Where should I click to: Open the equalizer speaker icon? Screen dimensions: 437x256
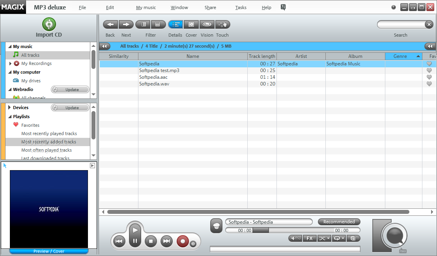(x=295, y=238)
